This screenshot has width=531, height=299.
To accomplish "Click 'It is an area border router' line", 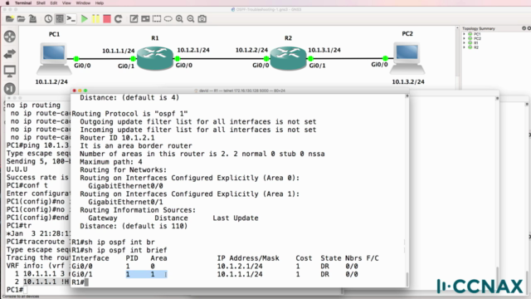I will [x=136, y=146].
